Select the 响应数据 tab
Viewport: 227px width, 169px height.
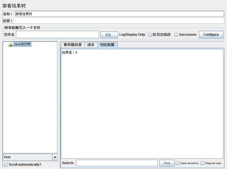[x=107, y=45]
